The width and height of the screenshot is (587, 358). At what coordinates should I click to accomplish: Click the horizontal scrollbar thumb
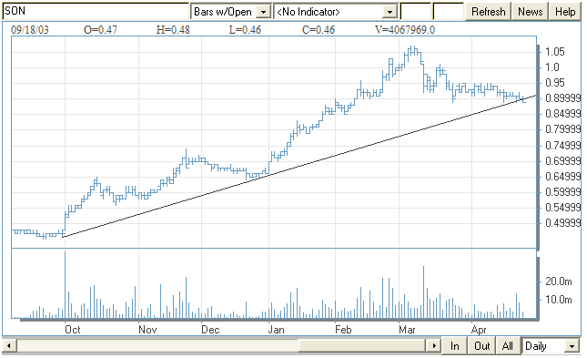click(362, 345)
